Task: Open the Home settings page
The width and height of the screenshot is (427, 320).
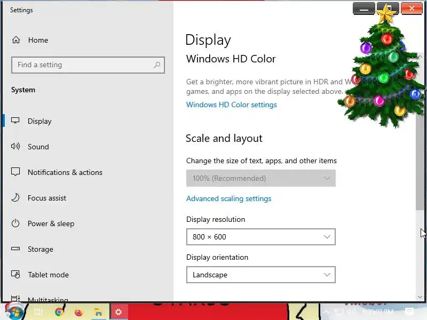Action: [30, 40]
